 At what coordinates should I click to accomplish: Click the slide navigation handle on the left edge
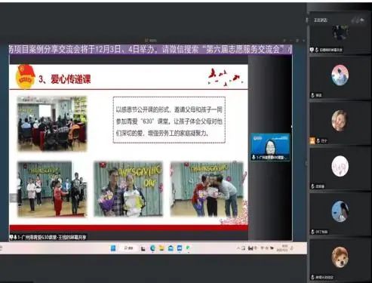coord(14,198)
